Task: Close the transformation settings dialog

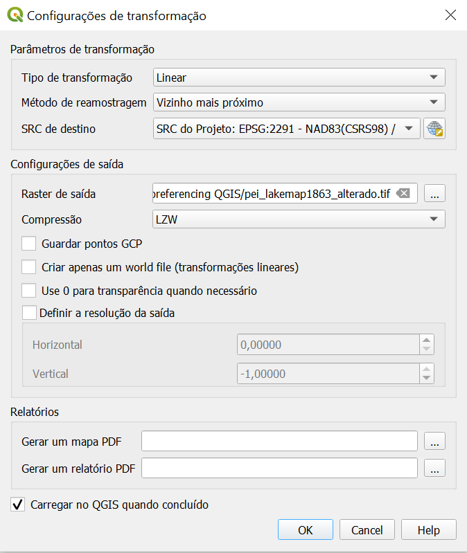Action: point(450,15)
